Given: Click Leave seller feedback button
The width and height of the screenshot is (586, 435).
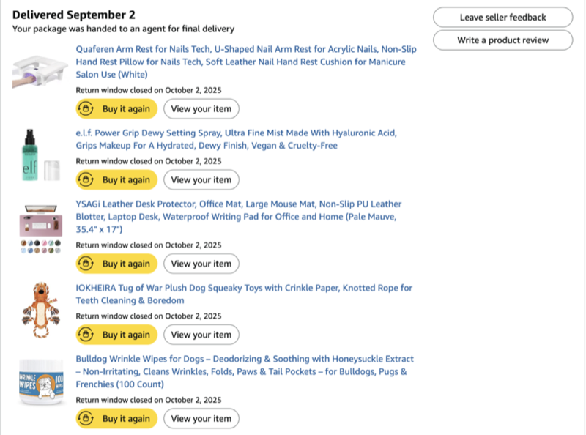Looking at the screenshot, I should click(502, 18).
